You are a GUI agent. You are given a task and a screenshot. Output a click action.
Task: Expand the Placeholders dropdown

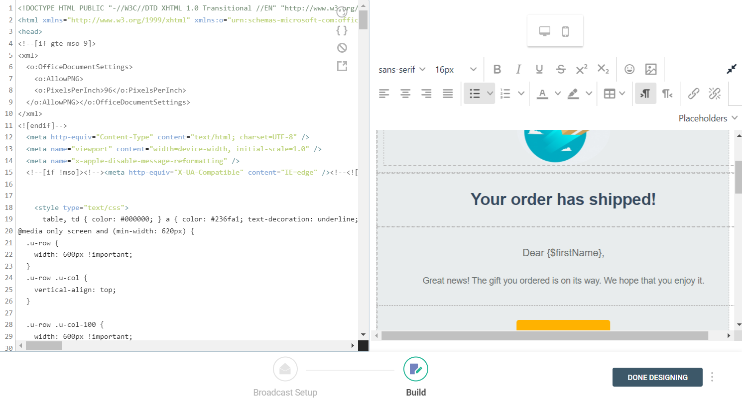pyautogui.click(x=708, y=118)
